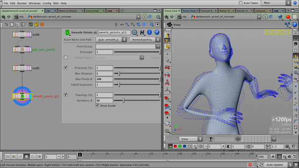
Task: Click the Stop playback button
Action: click(27, 157)
